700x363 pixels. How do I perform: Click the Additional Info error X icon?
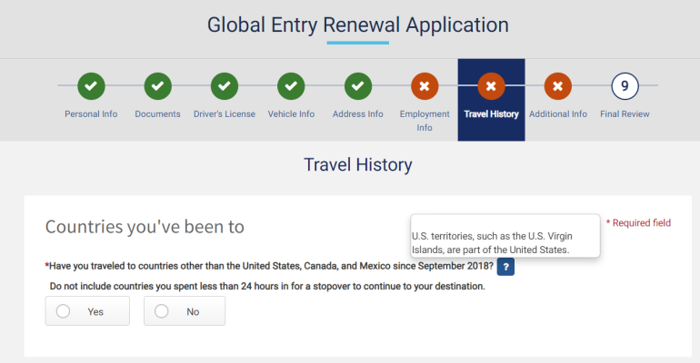point(558,86)
